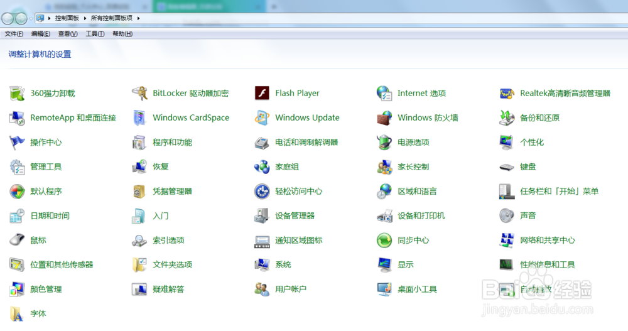Open BitLocker 驱动器加密 icon
628x331 pixels.
click(139, 94)
